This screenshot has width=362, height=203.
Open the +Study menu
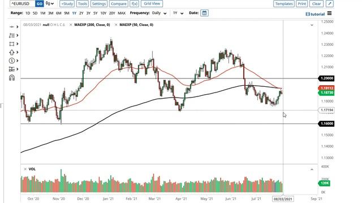[x=67, y=4]
